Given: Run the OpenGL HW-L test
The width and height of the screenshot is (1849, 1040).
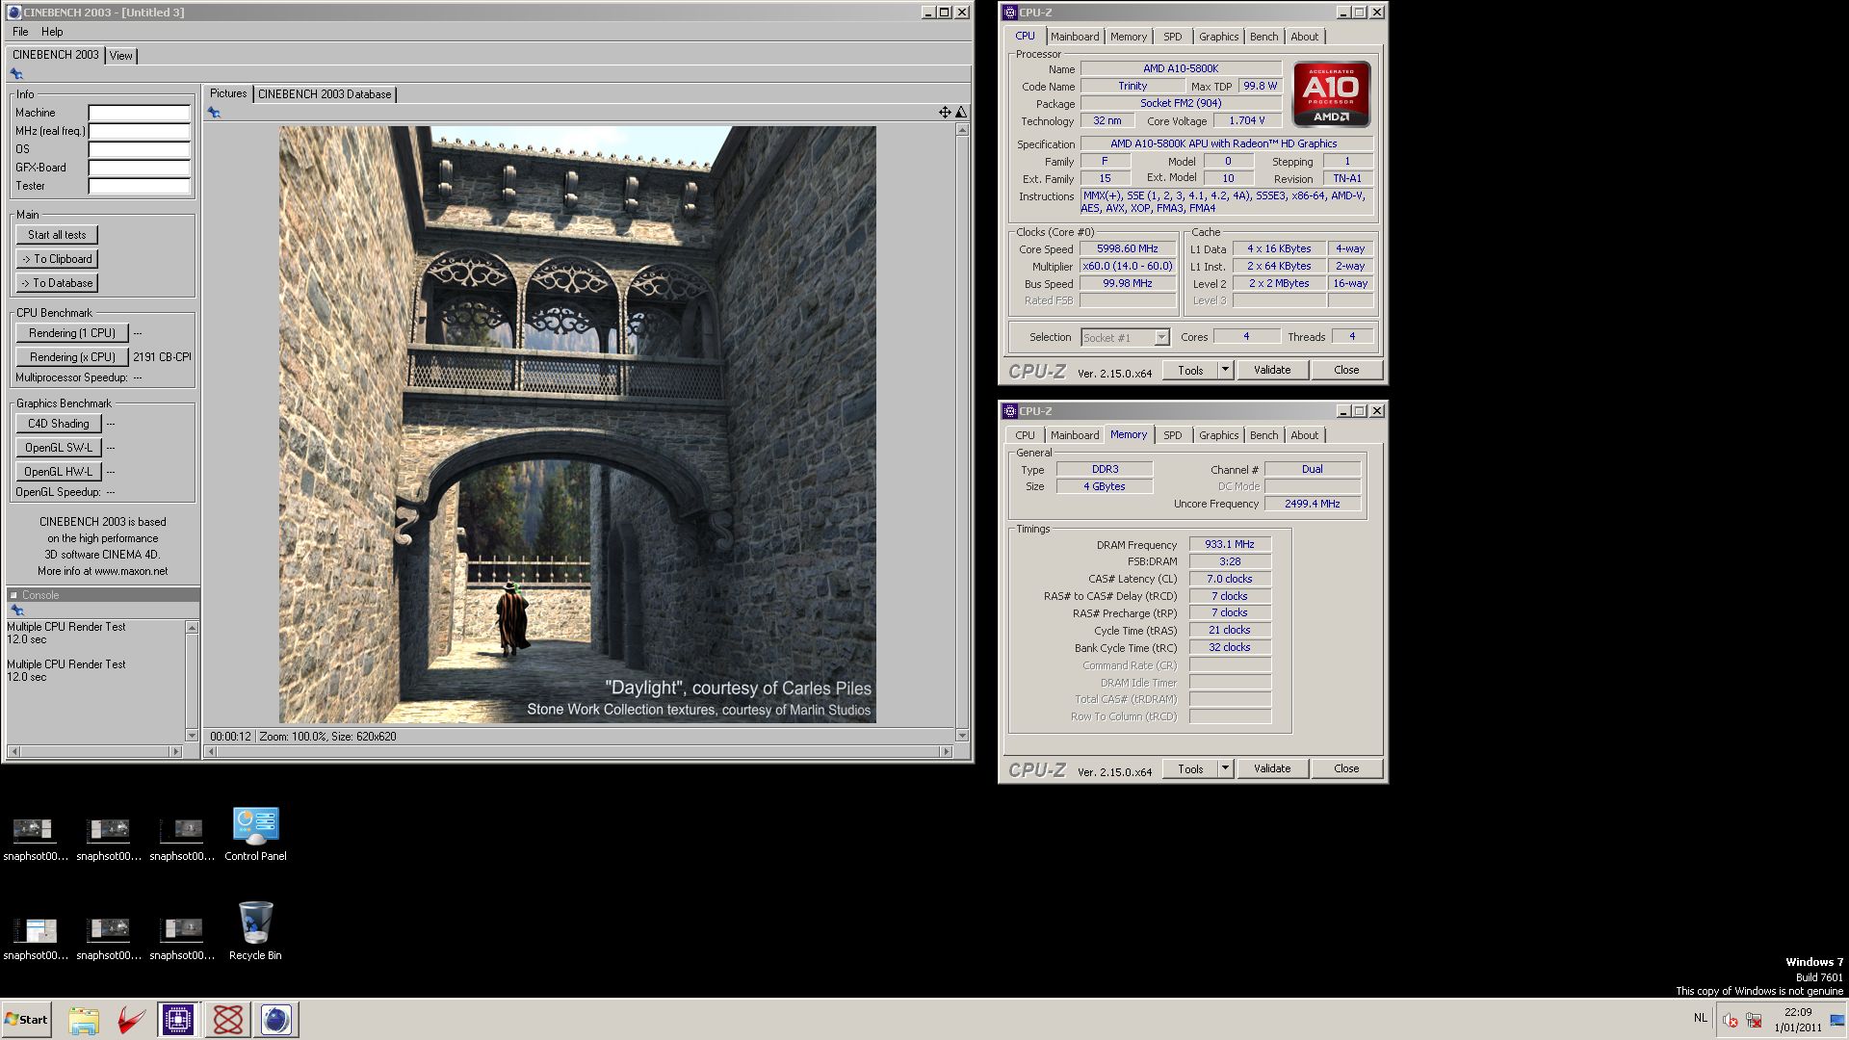Looking at the screenshot, I should tap(59, 472).
